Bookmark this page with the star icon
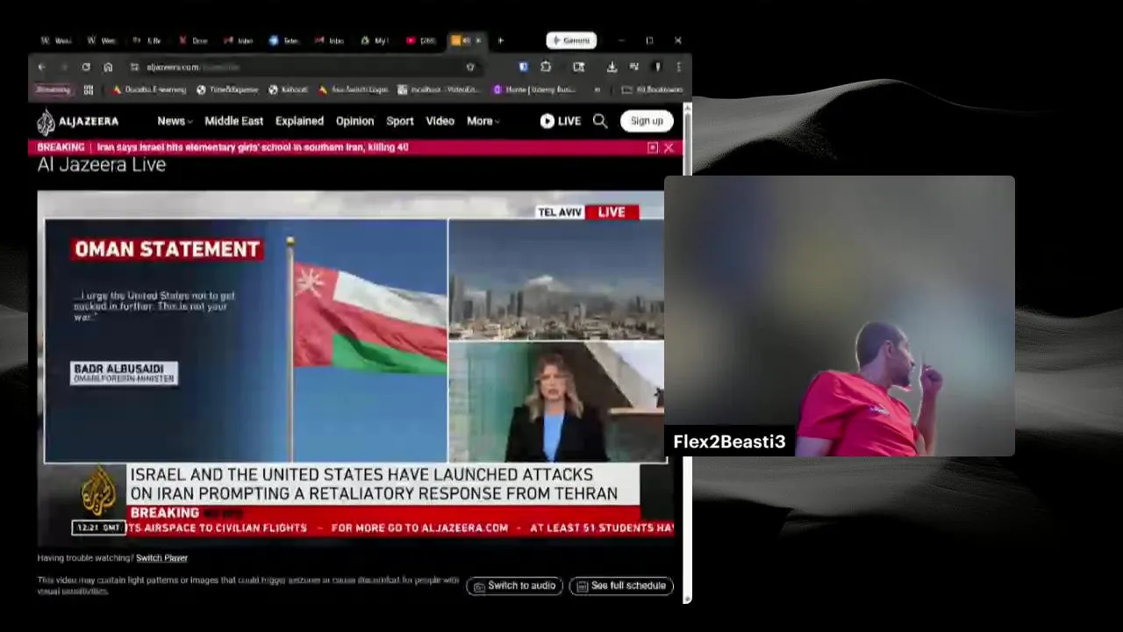This screenshot has width=1123, height=632. pos(470,67)
